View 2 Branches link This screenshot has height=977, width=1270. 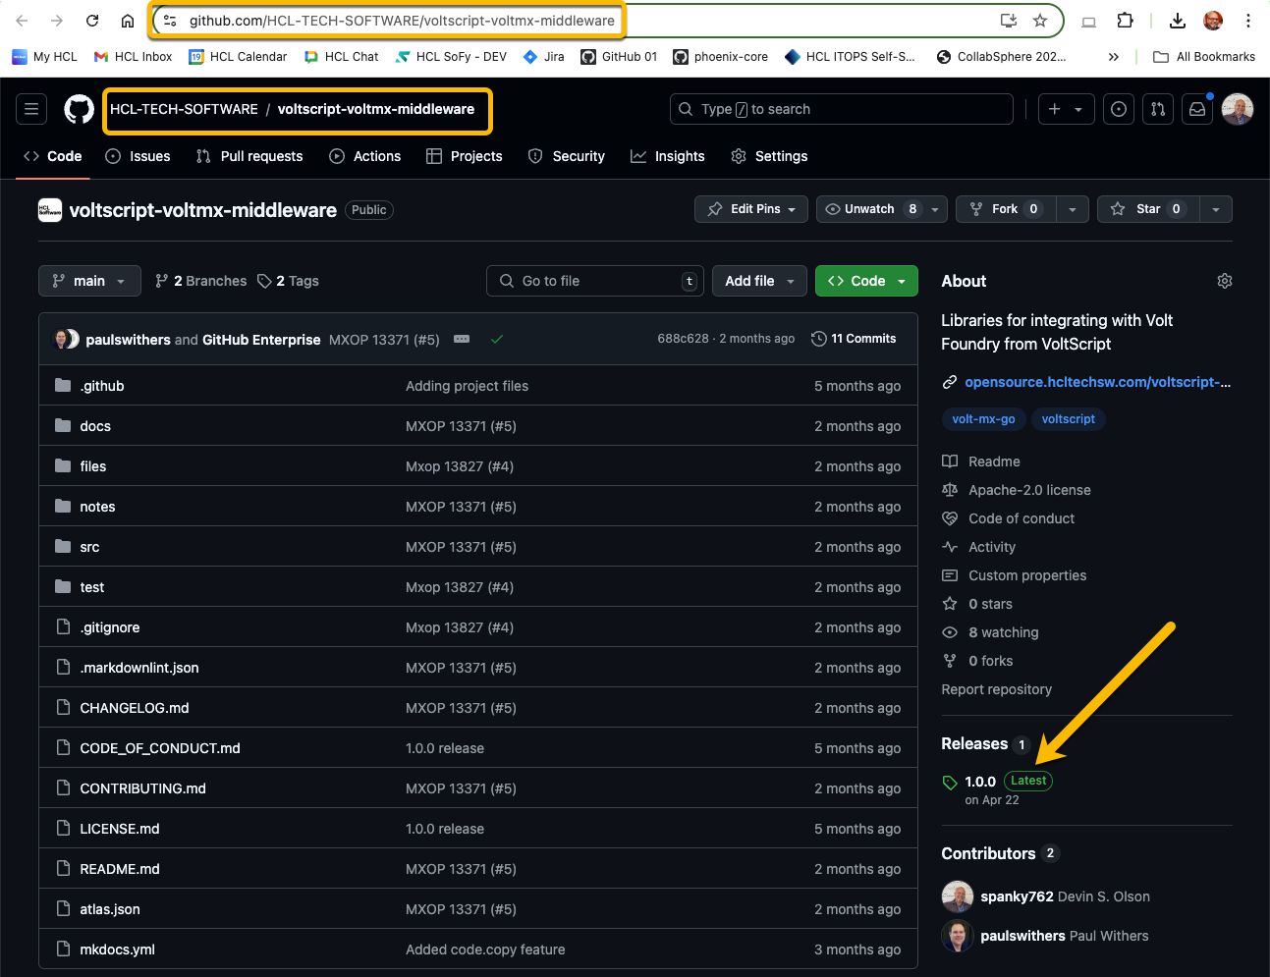201,281
